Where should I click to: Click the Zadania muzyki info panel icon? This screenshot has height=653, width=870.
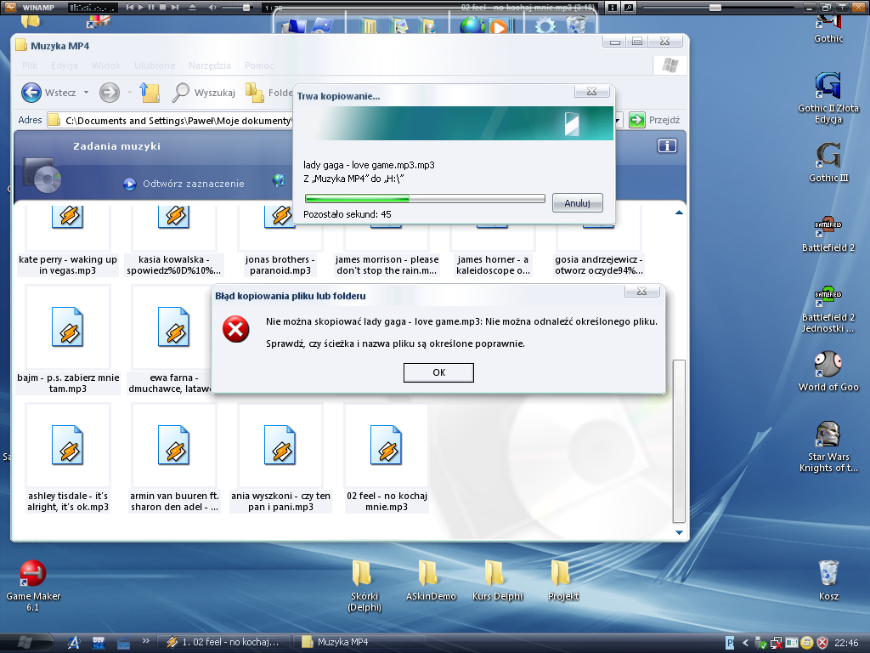[x=667, y=146]
